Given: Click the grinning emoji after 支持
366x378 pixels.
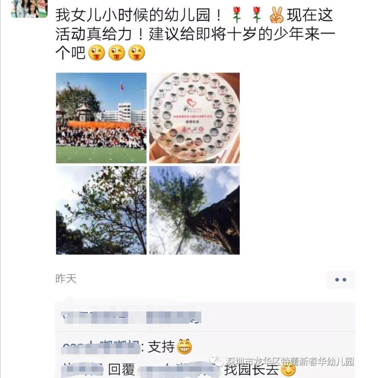Looking at the screenshot, I should 184,346.
